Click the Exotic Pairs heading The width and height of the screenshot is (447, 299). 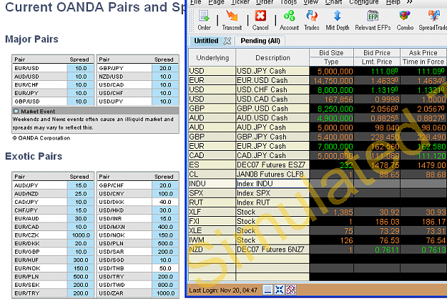click(x=34, y=156)
